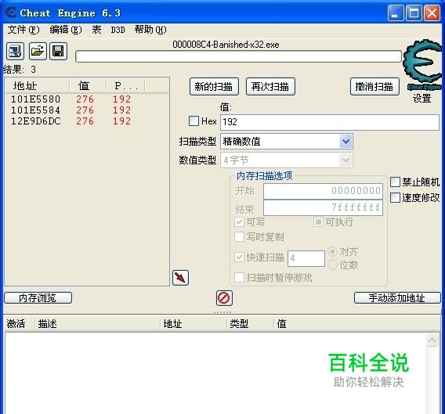445x414 pixels.
Task: Open 设置 below the logo
Action: 421,99
